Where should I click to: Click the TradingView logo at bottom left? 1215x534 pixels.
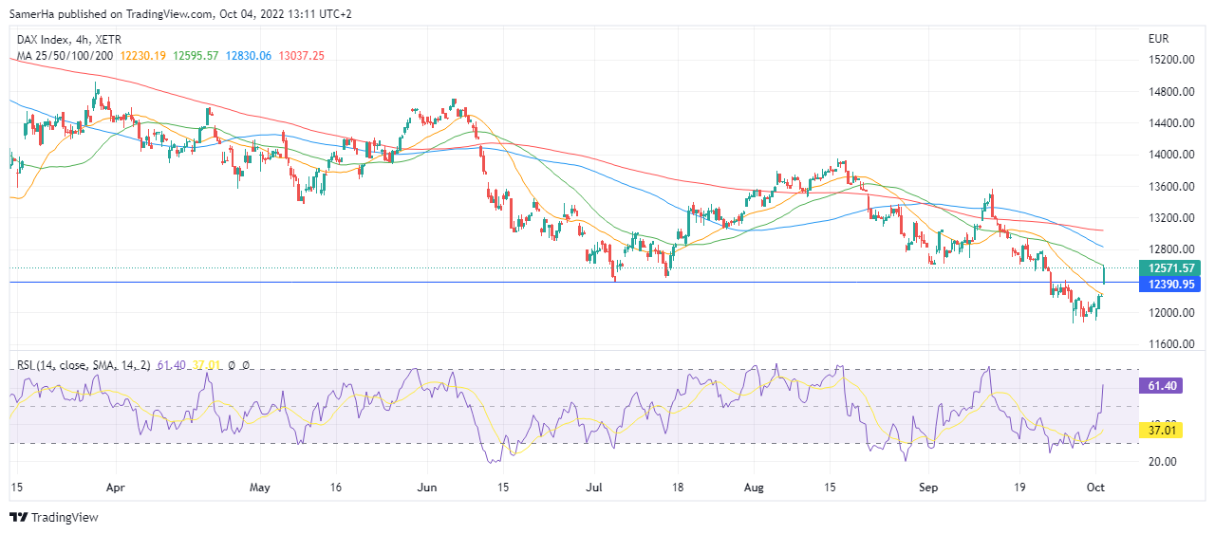pos(53,517)
